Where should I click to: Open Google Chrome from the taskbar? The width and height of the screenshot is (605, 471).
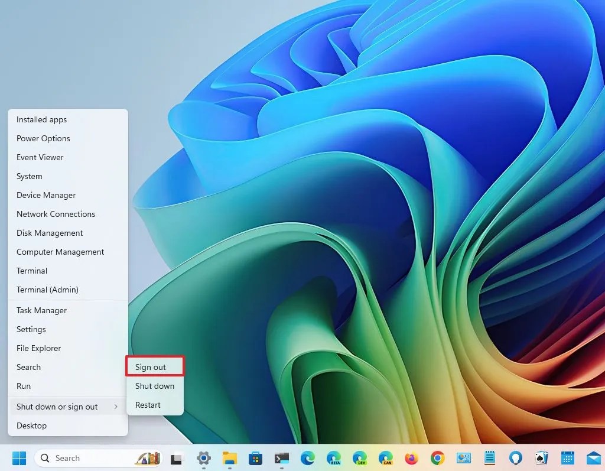437,458
